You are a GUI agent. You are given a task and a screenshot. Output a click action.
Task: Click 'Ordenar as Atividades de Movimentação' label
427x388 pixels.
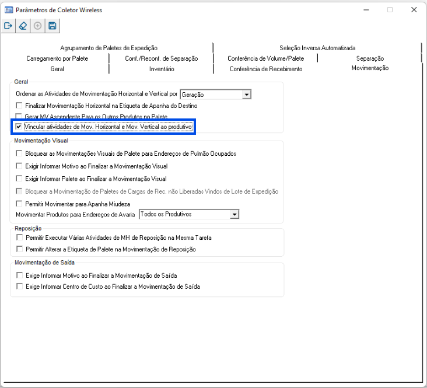[x=96, y=94]
